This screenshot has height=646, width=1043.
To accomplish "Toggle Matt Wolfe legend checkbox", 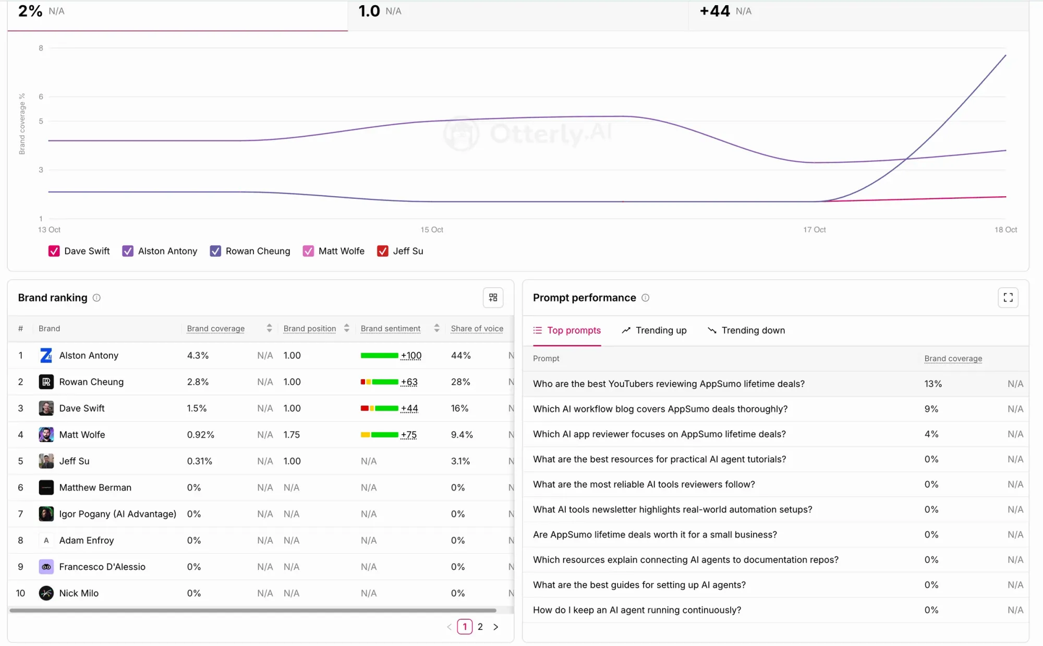I will coord(308,251).
